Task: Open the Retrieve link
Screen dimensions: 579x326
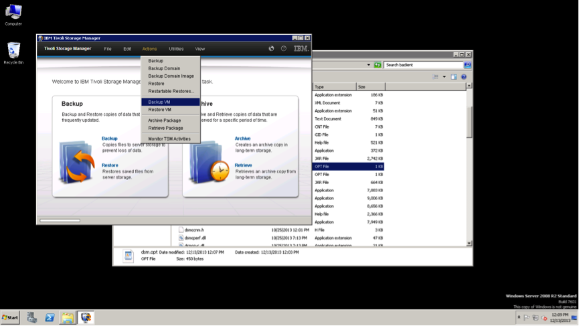Action: coord(244,165)
